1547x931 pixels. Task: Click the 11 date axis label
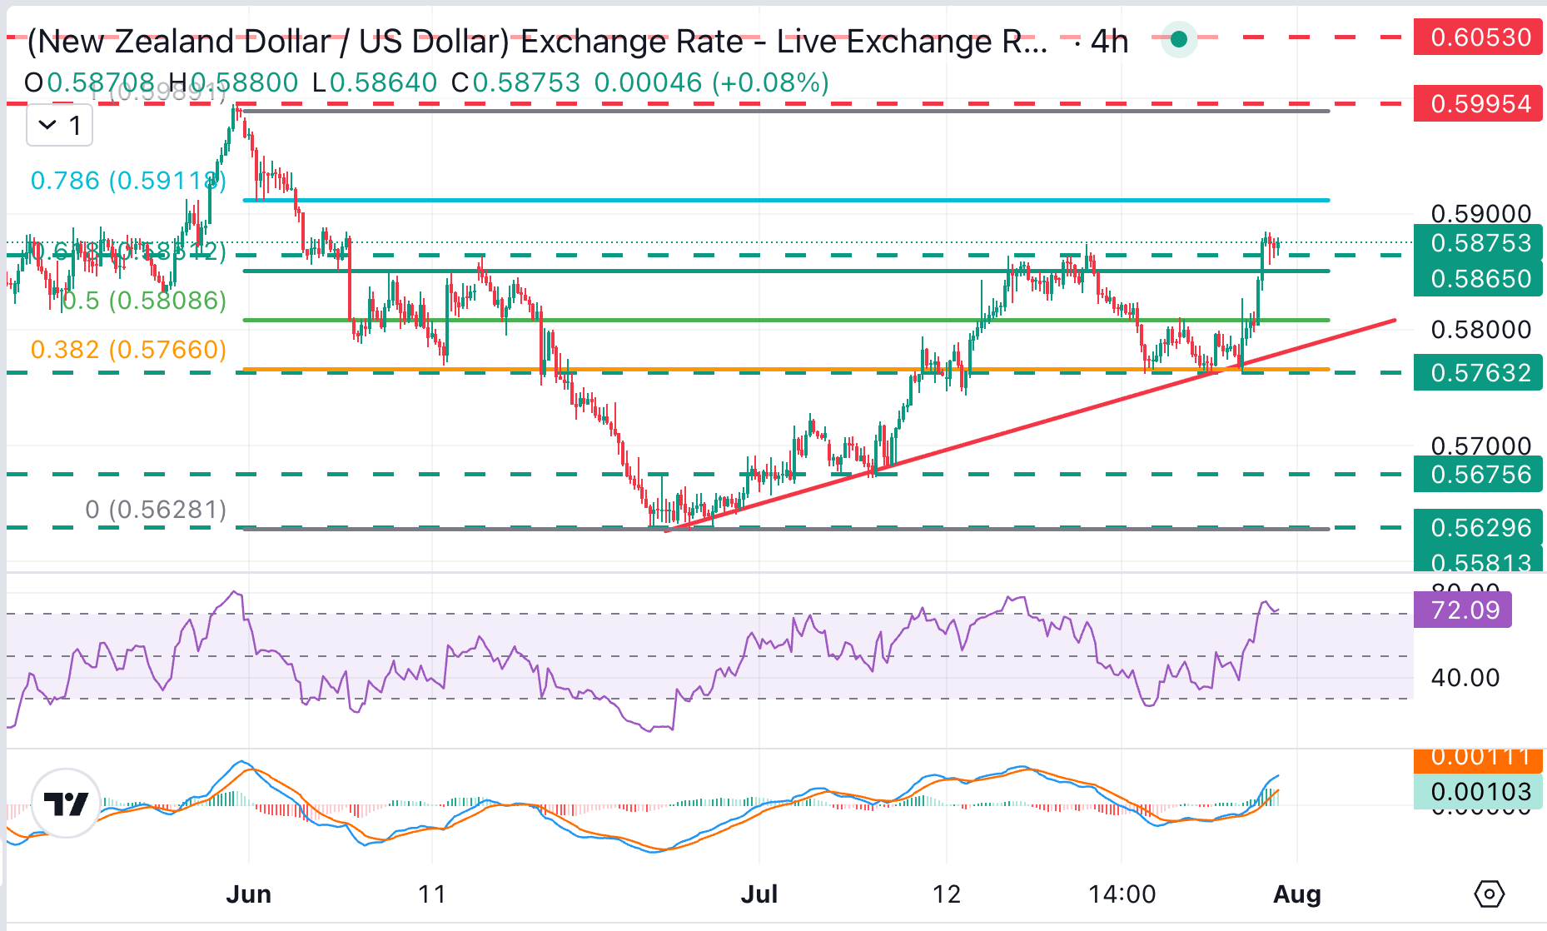tap(432, 894)
